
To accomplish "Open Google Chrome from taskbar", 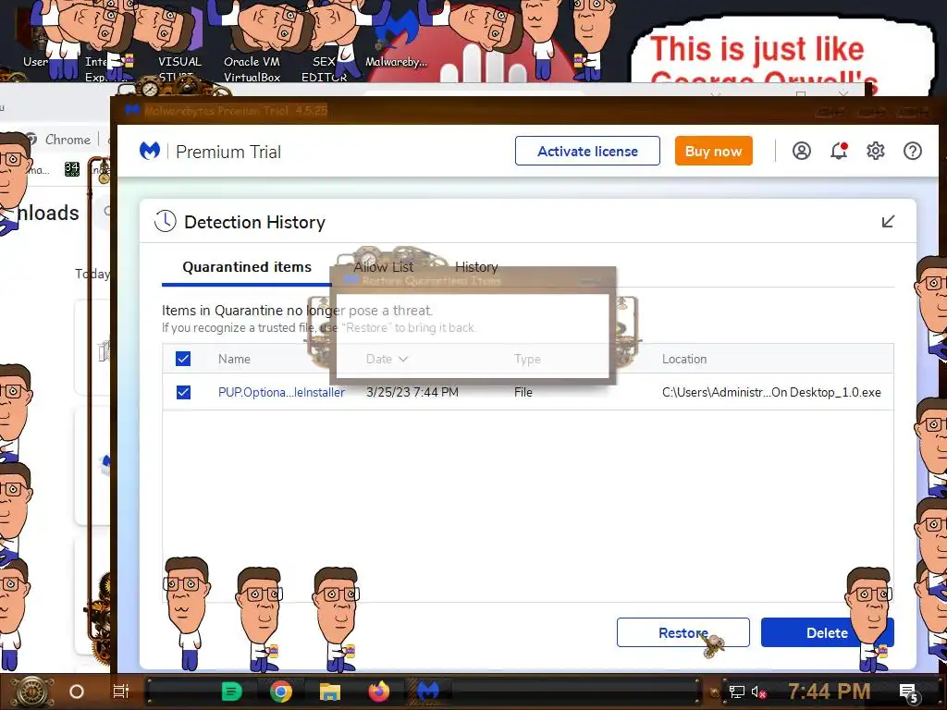I will point(281,692).
